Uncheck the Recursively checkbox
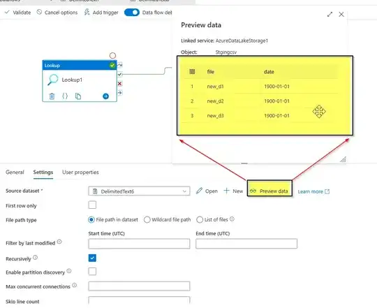The image size is (377, 308). tap(92, 258)
